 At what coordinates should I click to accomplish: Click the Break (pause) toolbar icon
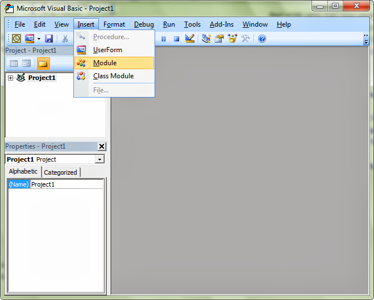click(163, 39)
